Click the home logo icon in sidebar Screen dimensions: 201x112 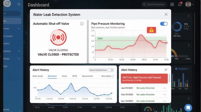point(7,3)
